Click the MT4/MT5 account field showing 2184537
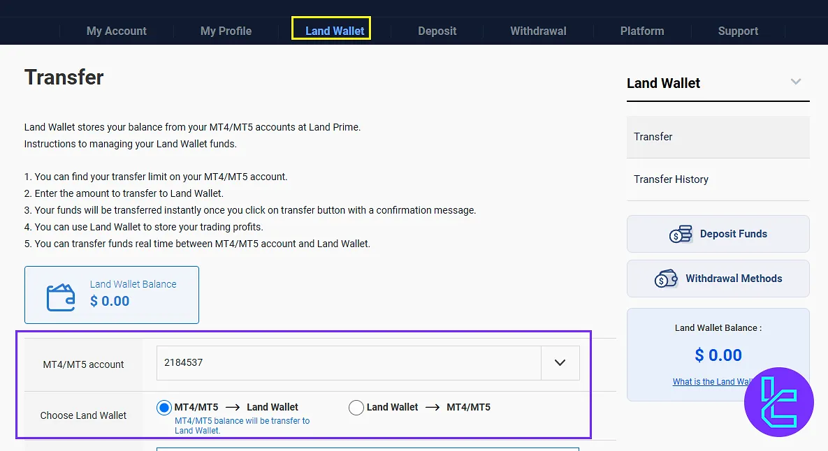 click(349, 363)
